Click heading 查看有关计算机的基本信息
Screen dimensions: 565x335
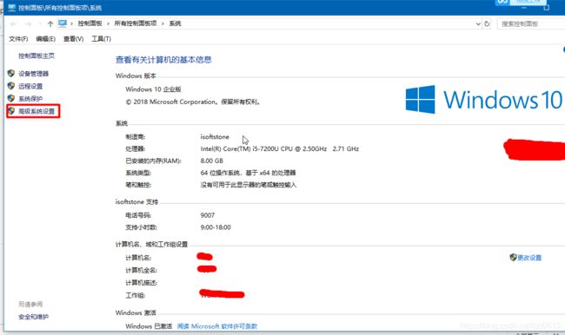163,60
